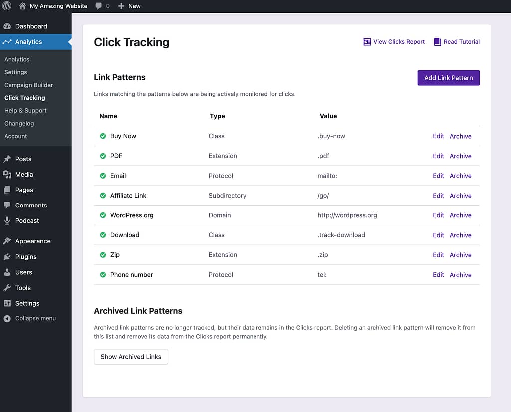Image resolution: width=511 pixels, height=412 pixels.
Task: Click the Plugins plug icon in sidebar
Action: pyautogui.click(x=7, y=257)
